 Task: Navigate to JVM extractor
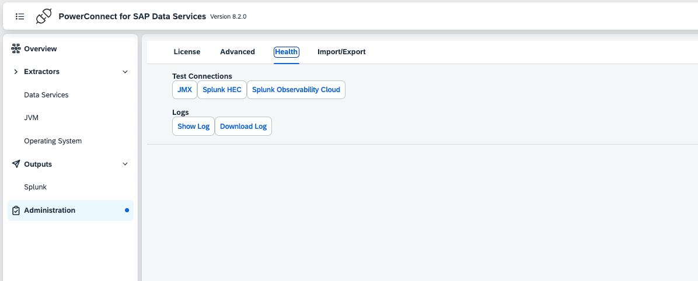(x=31, y=118)
